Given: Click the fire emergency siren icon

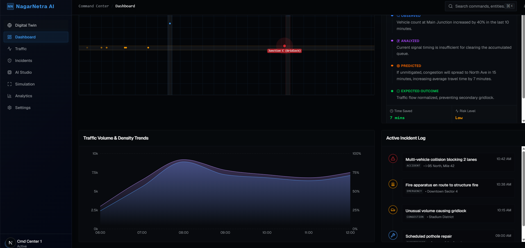Looking at the screenshot, I should coord(393,184).
